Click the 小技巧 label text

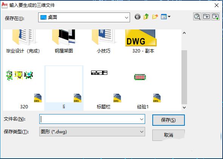pyautogui.click(x=104, y=51)
